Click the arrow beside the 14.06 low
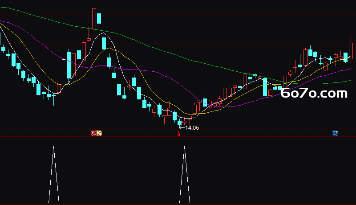 (x=182, y=128)
